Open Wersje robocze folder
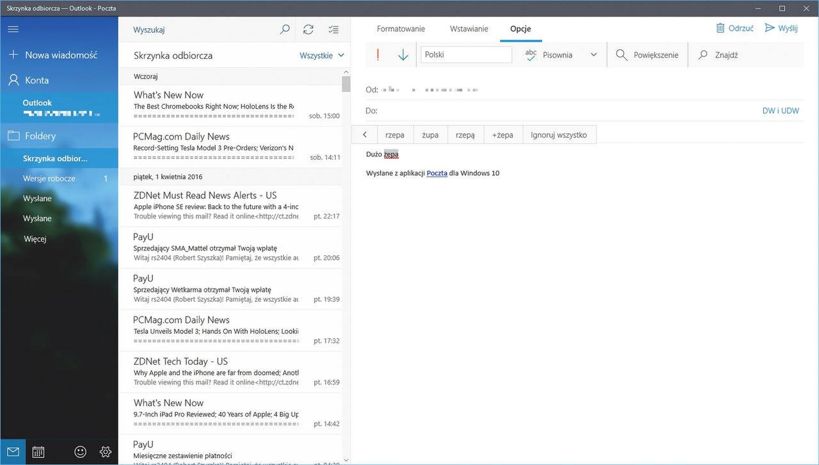Screen dimensions: 819x465 pyautogui.click(x=59, y=178)
